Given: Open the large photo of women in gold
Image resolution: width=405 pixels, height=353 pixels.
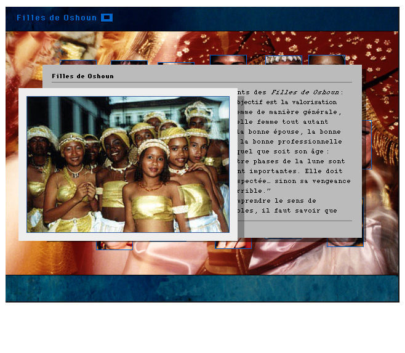Looking at the screenshot, I should tap(127, 164).
